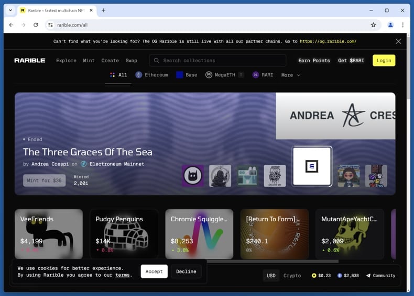Open the Swap menu item

[131, 60]
